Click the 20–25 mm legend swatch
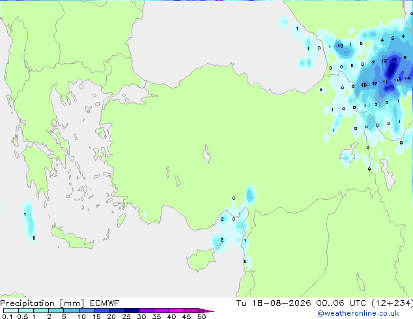413x319 pixels. (x=116, y=311)
